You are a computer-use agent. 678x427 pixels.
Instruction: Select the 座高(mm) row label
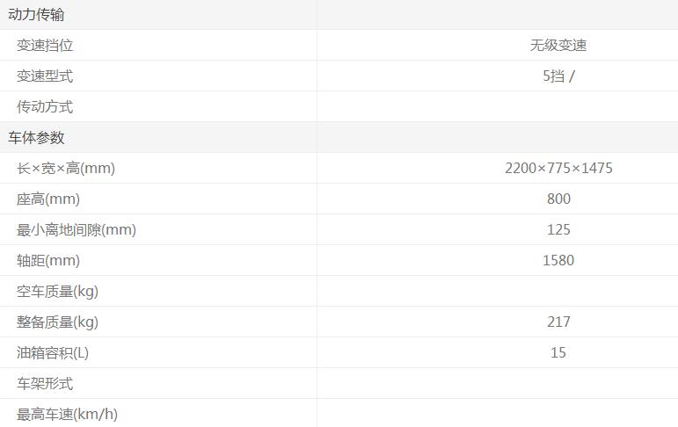tap(48, 199)
